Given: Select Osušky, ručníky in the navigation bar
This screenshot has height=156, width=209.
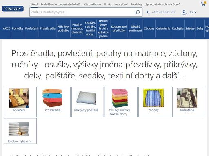Looking at the screenshot, I should click(90, 28).
